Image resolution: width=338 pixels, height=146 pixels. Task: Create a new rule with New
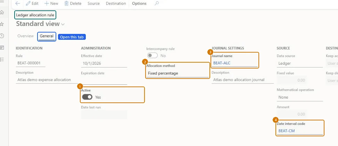point(51,3)
